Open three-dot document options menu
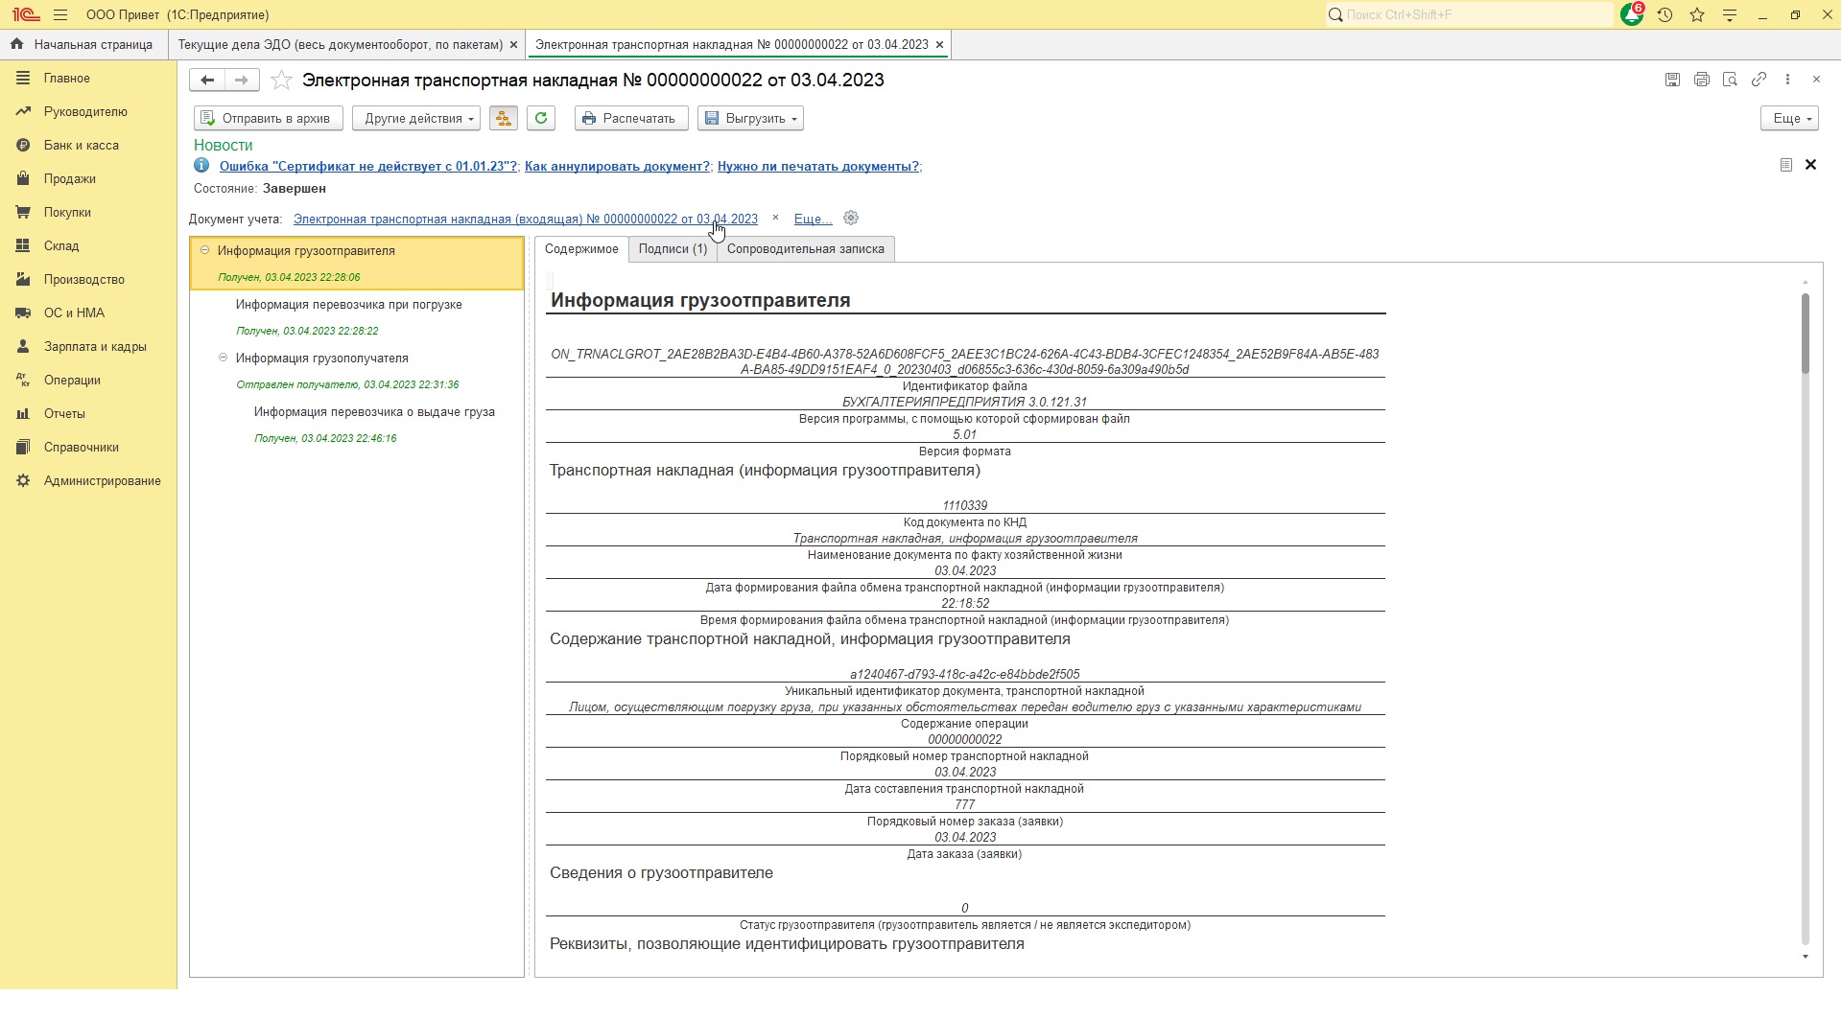This screenshot has width=1842, height=1019. coord(1787,80)
